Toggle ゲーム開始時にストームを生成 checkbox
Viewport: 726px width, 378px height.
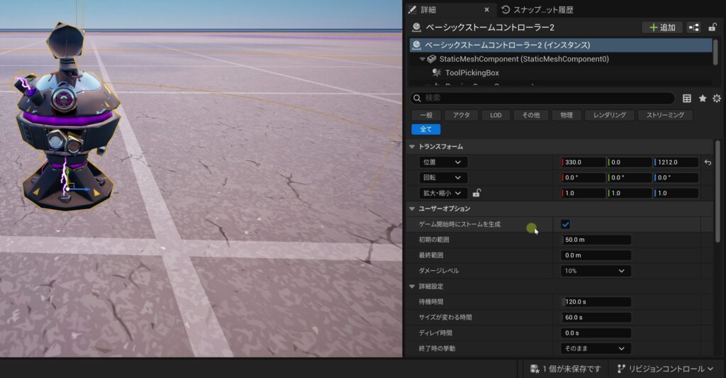[565, 224]
